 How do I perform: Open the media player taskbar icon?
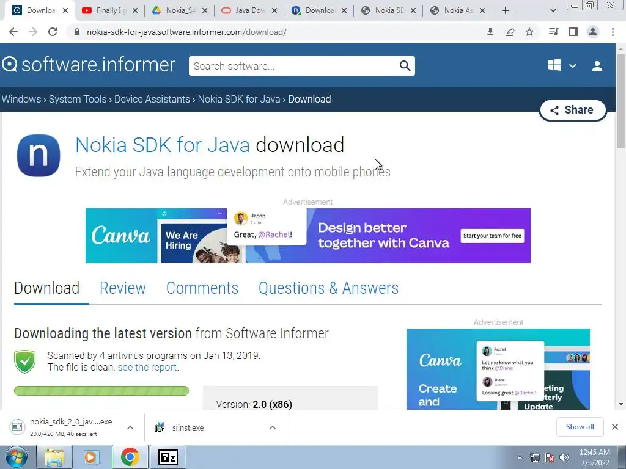(x=91, y=457)
